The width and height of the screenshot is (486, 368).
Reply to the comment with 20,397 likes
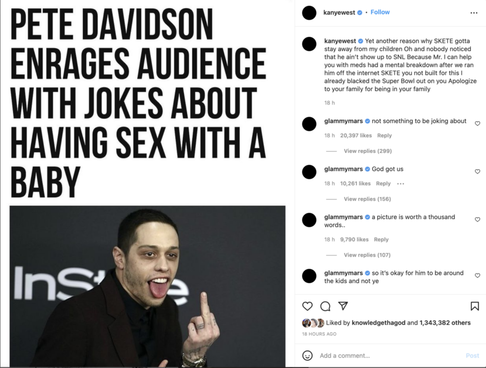[x=385, y=135]
